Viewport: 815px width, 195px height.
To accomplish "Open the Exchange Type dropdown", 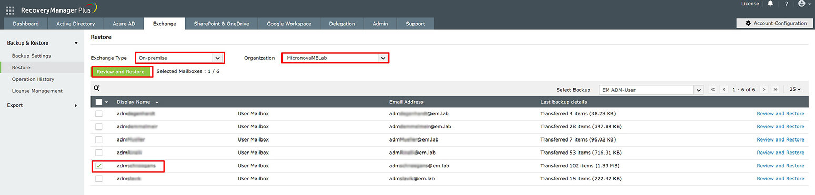I will point(180,58).
